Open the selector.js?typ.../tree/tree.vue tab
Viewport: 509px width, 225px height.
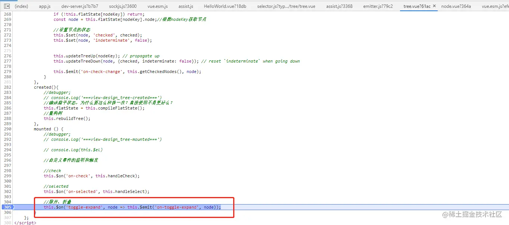(286, 6)
